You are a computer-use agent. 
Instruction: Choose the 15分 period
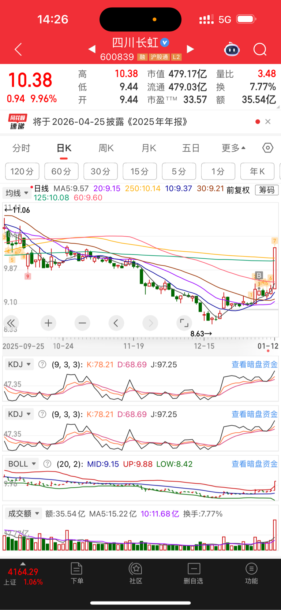pyautogui.click(x=140, y=171)
